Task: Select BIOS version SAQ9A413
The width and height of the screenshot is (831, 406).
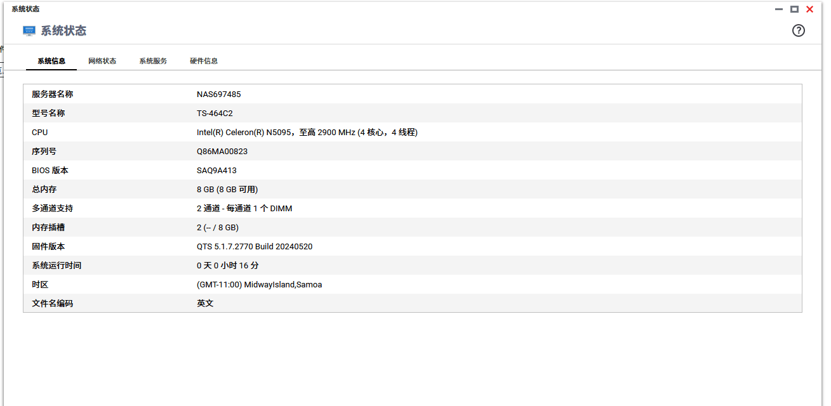Action: pyautogui.click(x=216, y=171)
